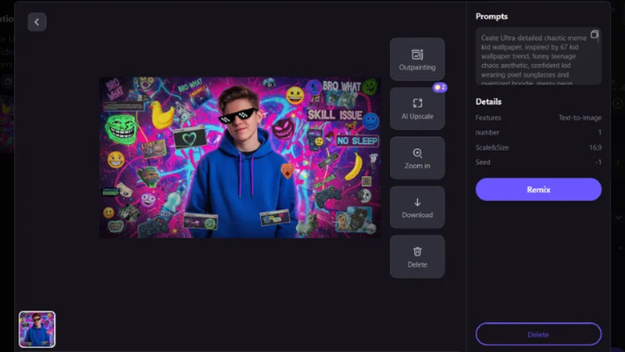Delete image using trash button beside preview

pyautogui.click(x=417, y=257)
